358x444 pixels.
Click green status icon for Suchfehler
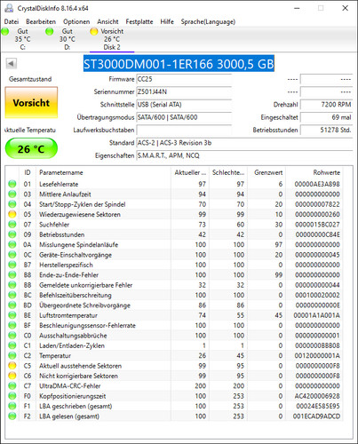[12, 224]
